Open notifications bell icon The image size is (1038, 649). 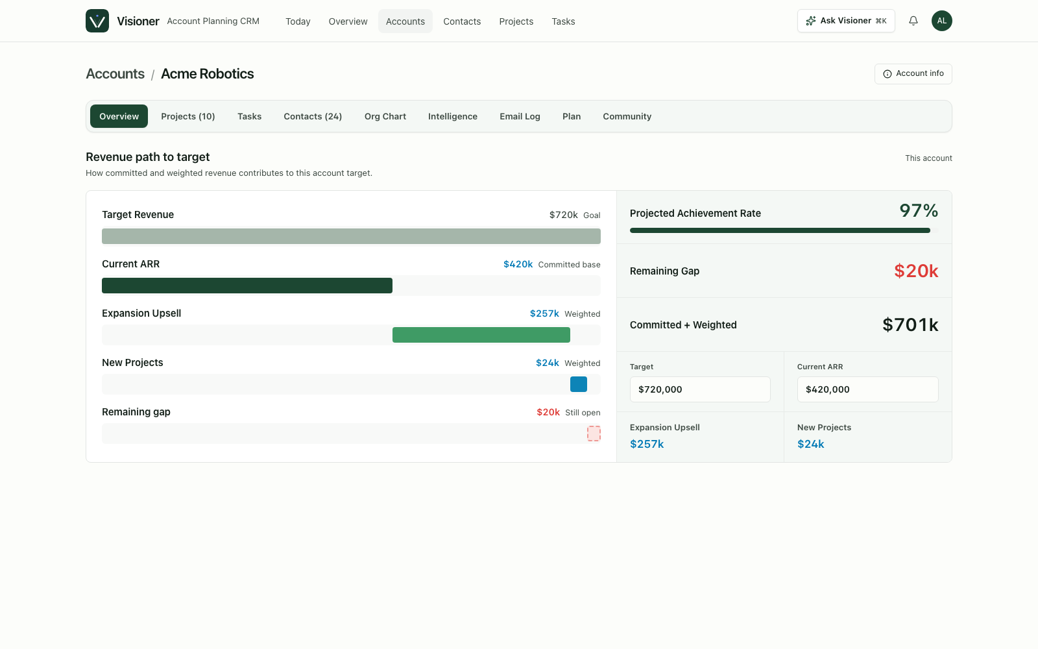click(x=913, y=21)
